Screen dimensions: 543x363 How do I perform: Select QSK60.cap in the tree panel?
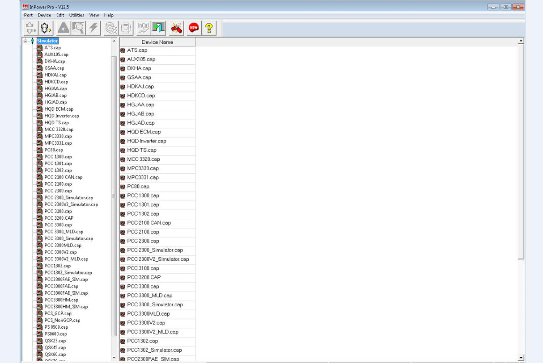pyautogui.click(x=55, y=355)
